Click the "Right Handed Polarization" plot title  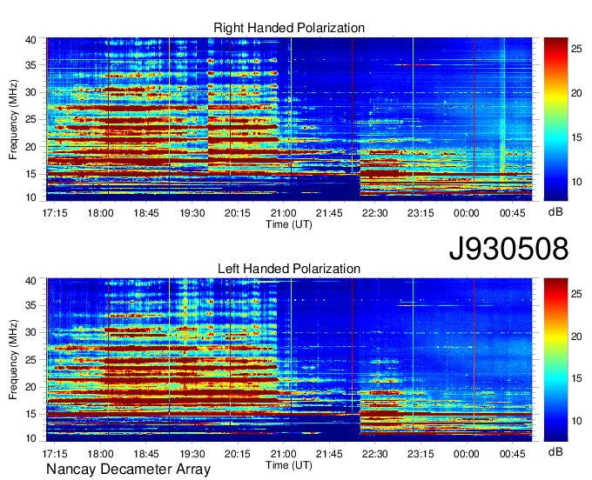tap(289, 28)
